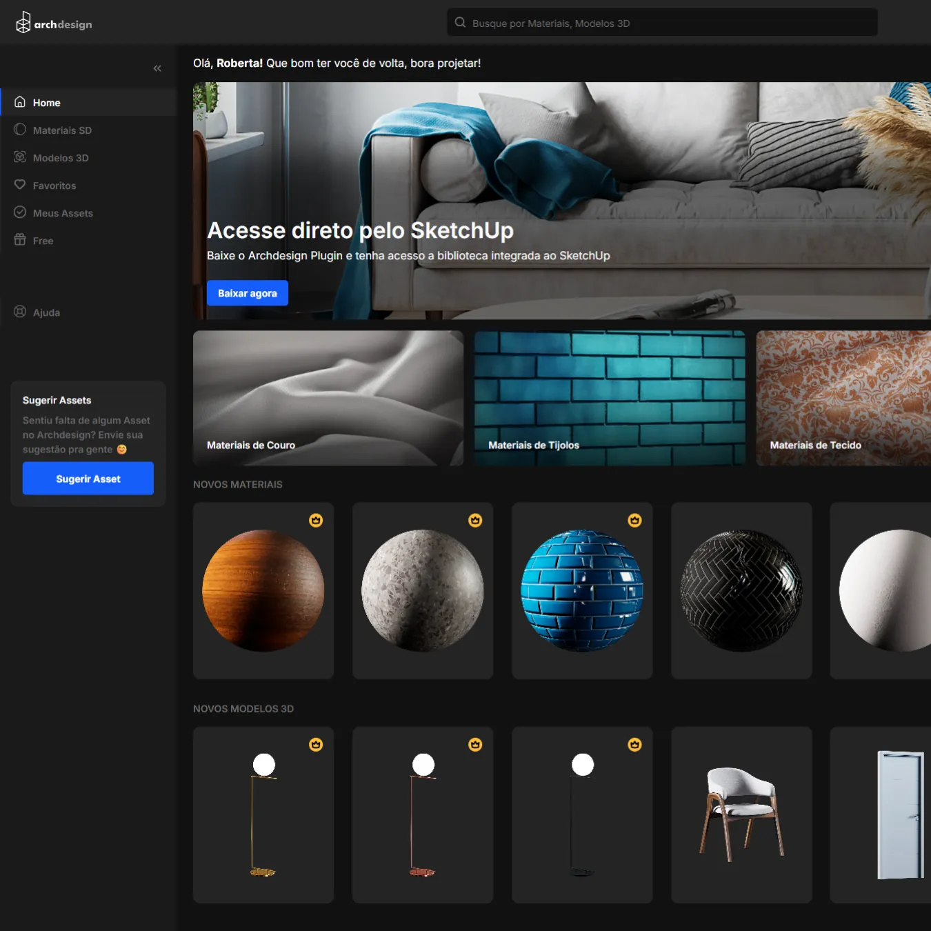
Task: Open Ajuda help icon
Action: [20, 312]
